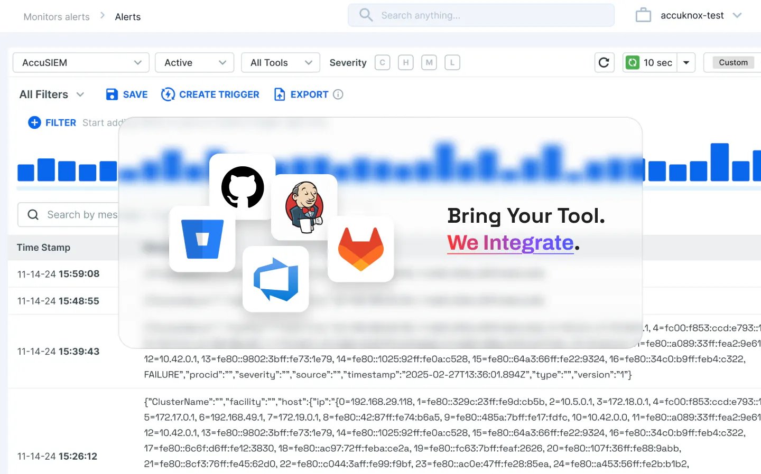Click the Azure DevOps logo tile
The width and height of the screenshot is (761, 474).
pyautogui.click(x=276, y=279)
